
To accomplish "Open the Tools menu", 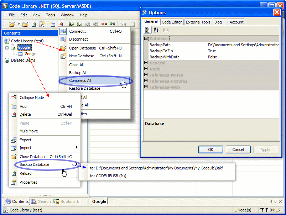I will (x=51, y=15).
